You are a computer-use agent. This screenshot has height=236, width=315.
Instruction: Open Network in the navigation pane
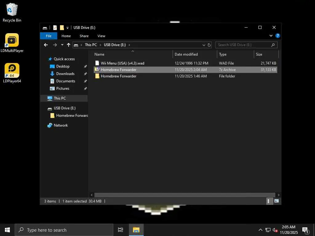pos(61,125)
